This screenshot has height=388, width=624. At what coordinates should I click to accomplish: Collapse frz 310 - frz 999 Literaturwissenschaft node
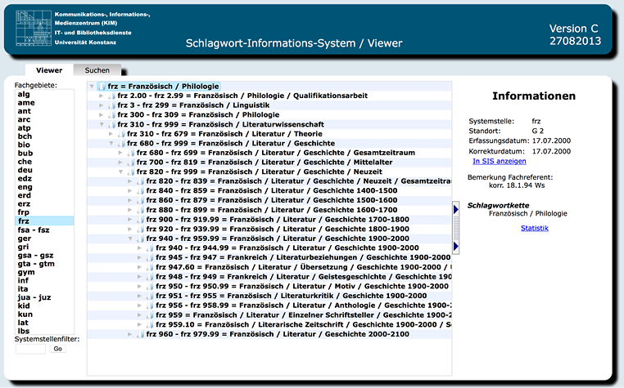point(101,124)
